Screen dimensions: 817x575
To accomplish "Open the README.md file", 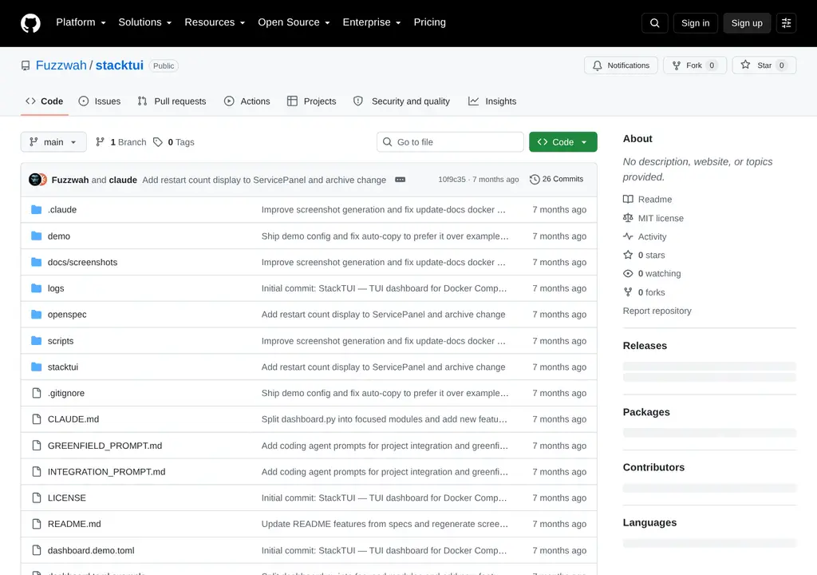I will click(x=74, y=525).
